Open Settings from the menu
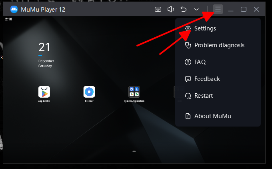 coord(218,28)
